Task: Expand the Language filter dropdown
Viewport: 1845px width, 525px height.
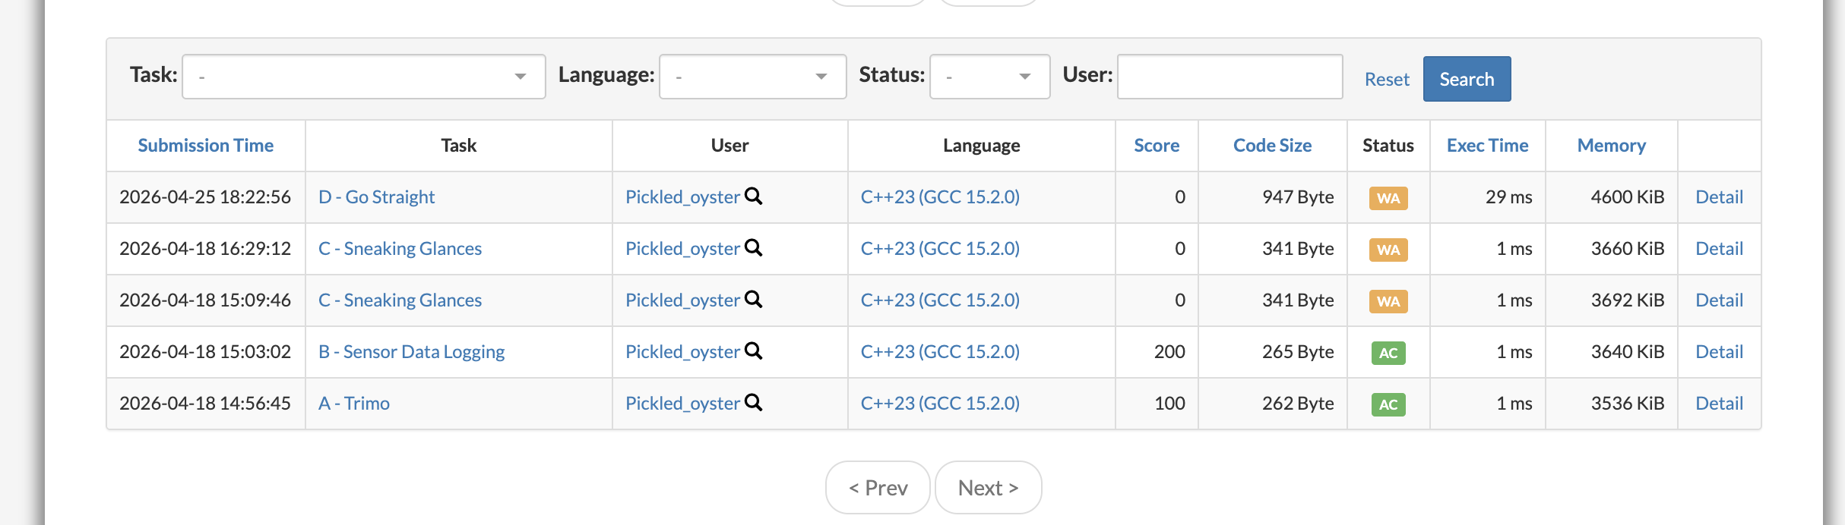Action: click(752, 77)
